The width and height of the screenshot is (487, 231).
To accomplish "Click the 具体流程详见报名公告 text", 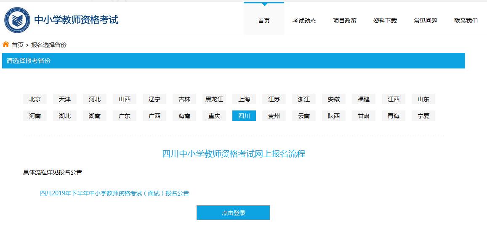I will pos(53,172).
